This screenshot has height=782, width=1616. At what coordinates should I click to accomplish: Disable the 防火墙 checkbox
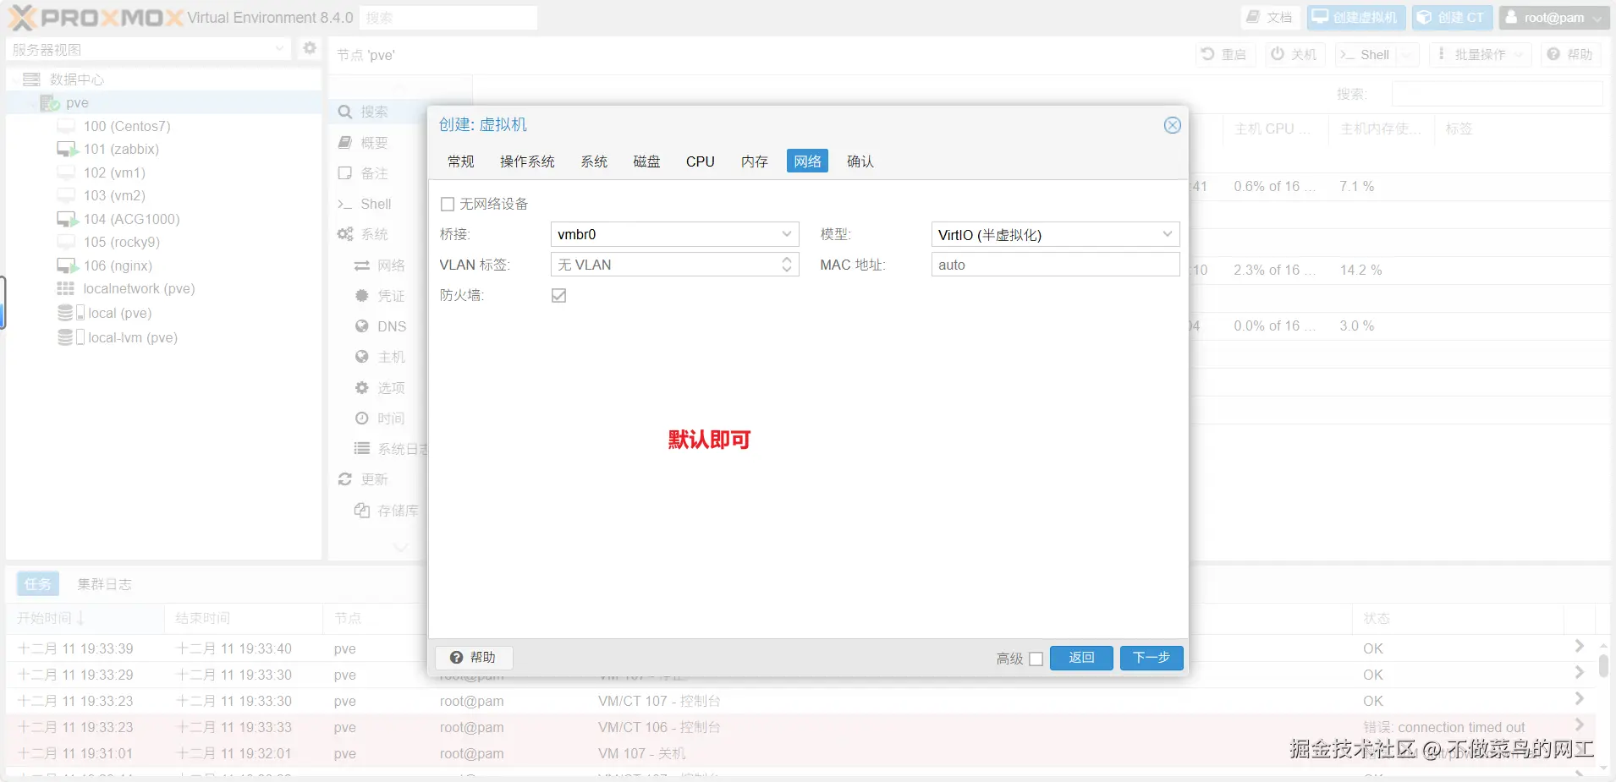click(x=558, y=295)
